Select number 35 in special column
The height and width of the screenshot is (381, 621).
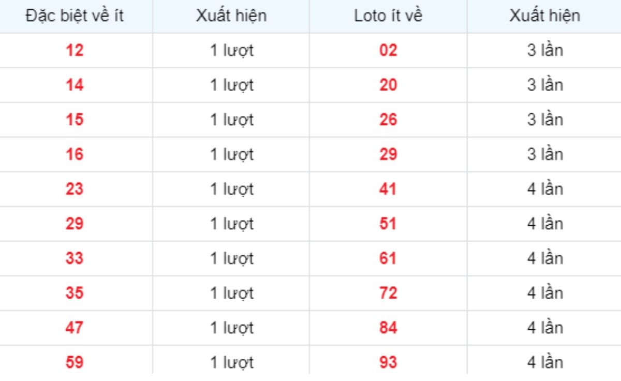[x=75, y=294]
